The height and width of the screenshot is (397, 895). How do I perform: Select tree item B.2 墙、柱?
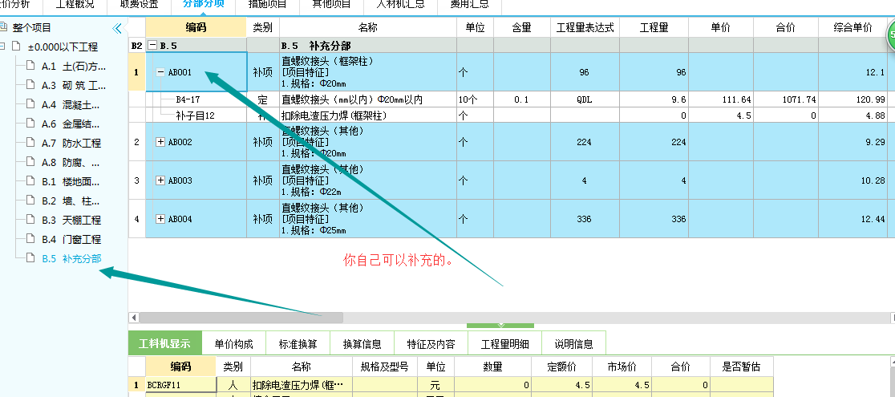coord(71,201)
